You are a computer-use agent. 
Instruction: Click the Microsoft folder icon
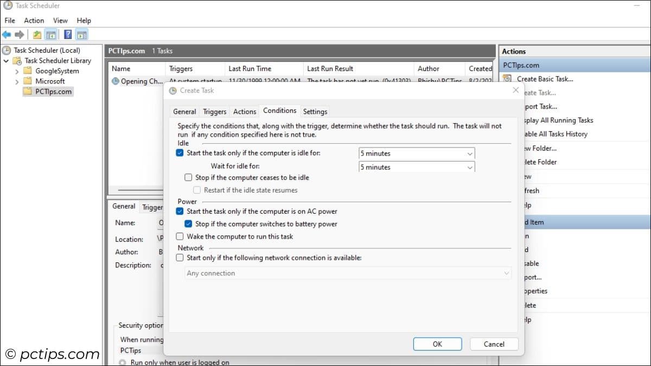[x=28, y=81]
